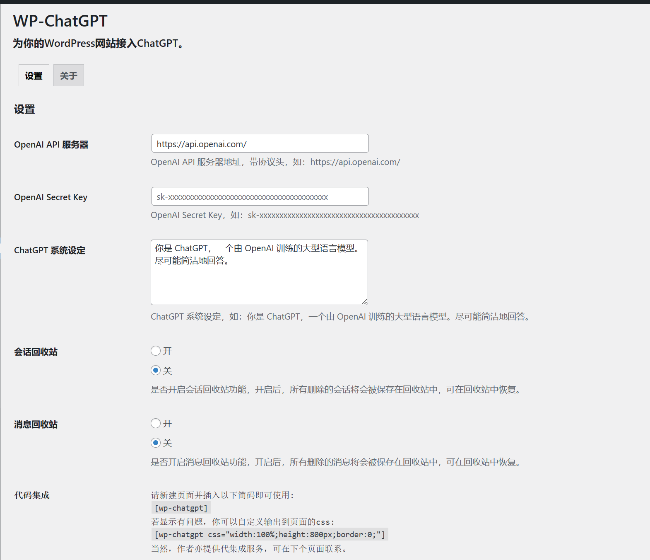Click the OpenAI API 服务器 input field
This screenshot has height=560, width=650.
[x=260, y=143]
